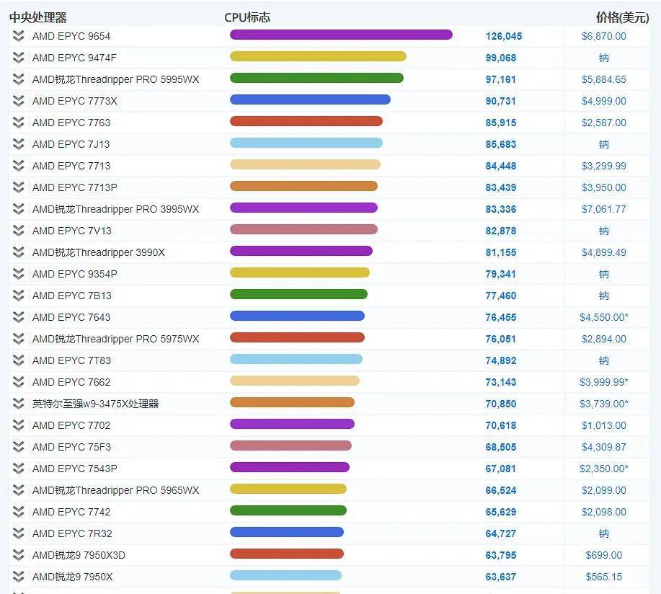Click the light blue bar for EPYC 7J13
The width and height of the screenshot is (661, 594).
coord(306,143)
